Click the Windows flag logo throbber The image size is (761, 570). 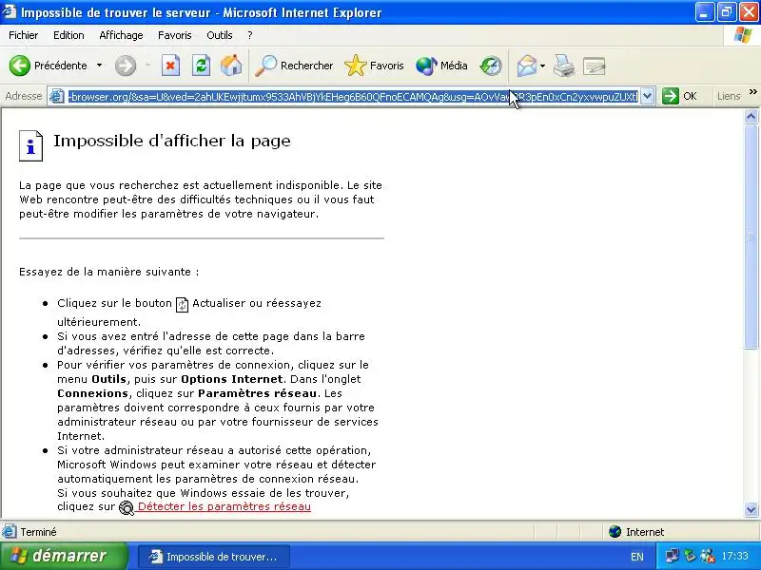(742, 35)
